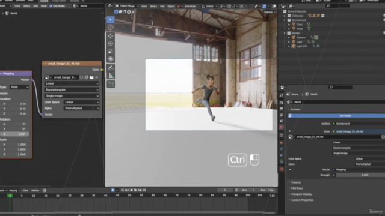The image size is (385, 216).
Task: Open Object menu in 3D viewport header
Action: [171, 7]
